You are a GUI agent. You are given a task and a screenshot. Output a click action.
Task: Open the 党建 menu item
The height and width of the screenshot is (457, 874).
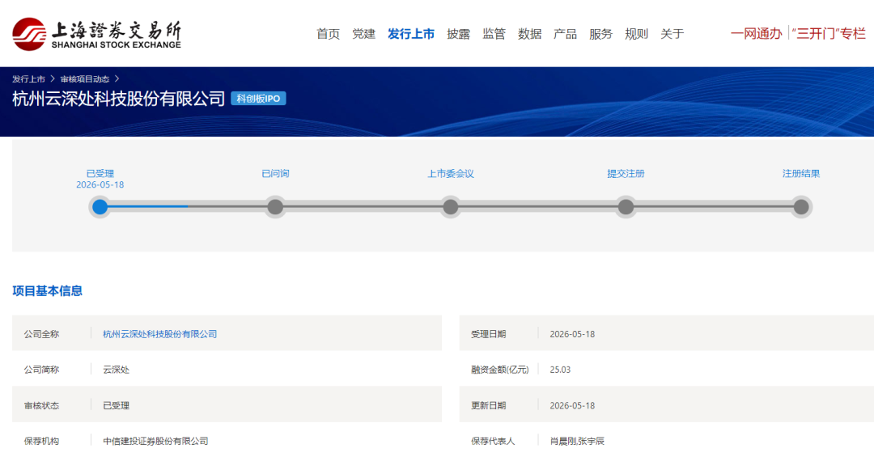pos(363,34)
